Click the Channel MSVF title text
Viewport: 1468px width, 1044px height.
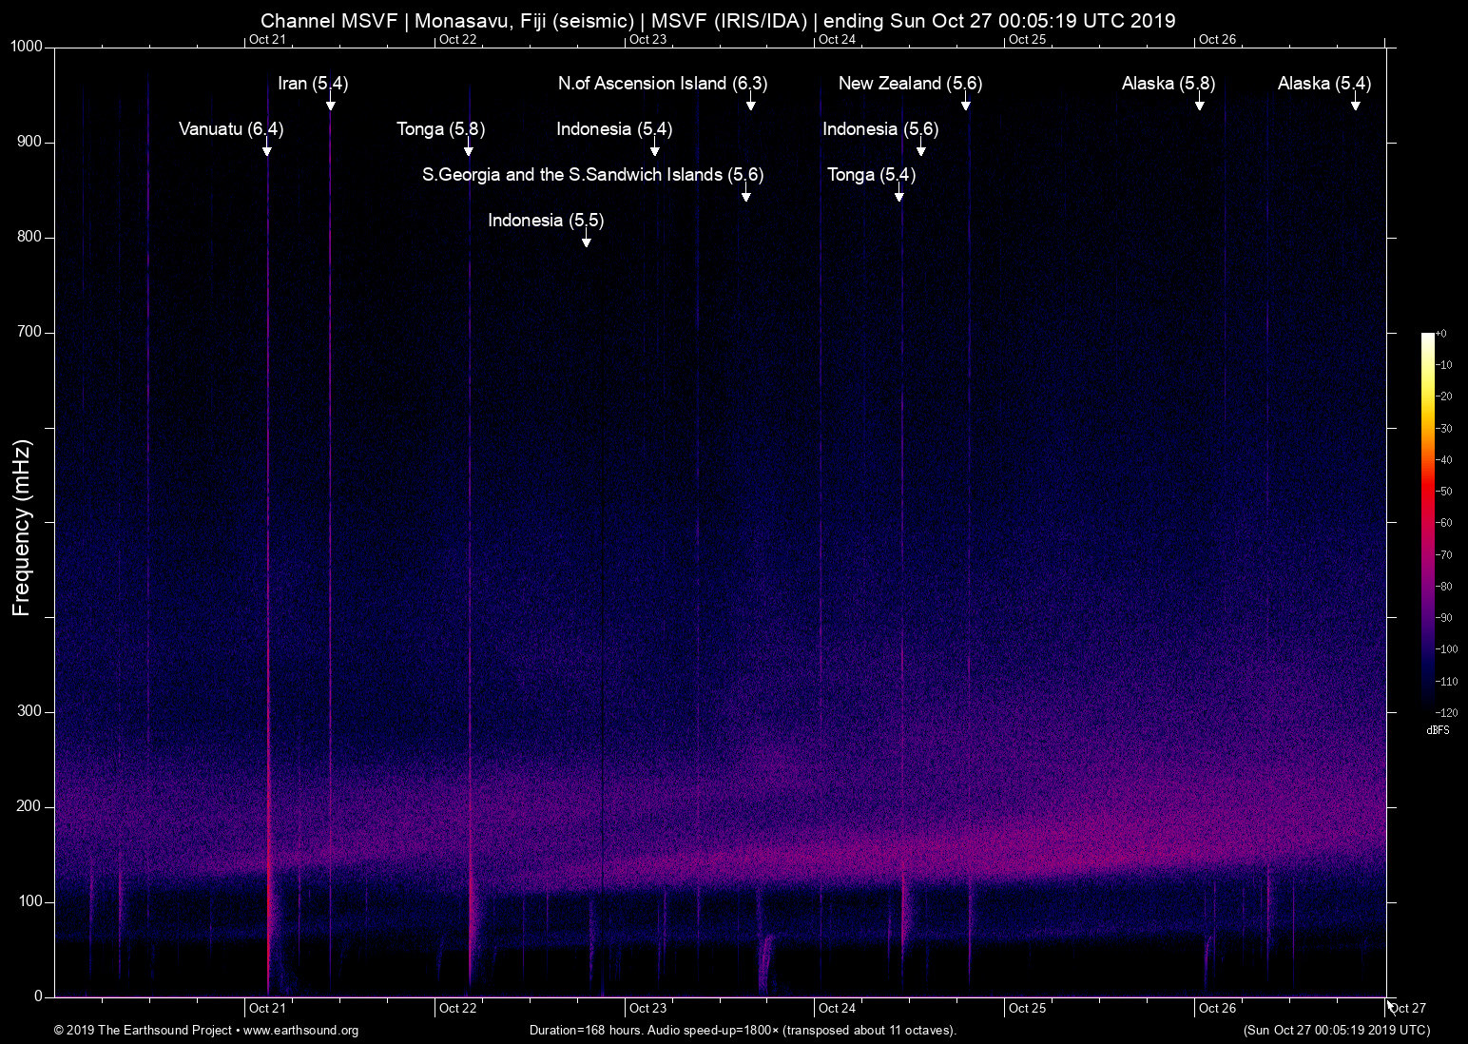coord(718,19)
